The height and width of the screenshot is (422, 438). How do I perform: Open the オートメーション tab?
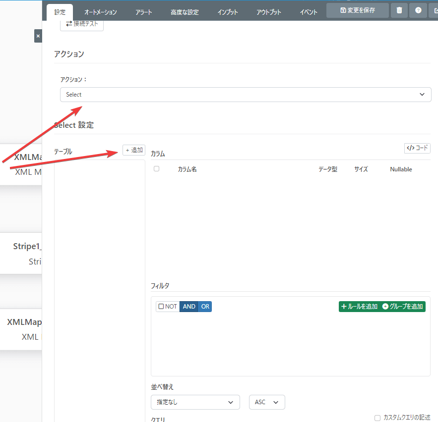(101, 12)
